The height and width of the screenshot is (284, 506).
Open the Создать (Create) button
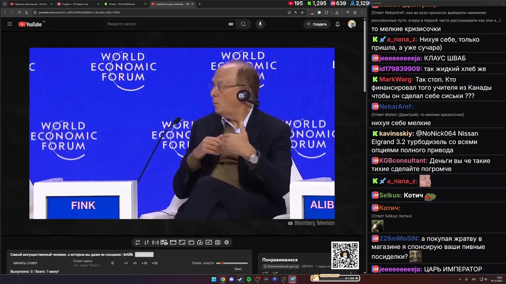[317, 24]
